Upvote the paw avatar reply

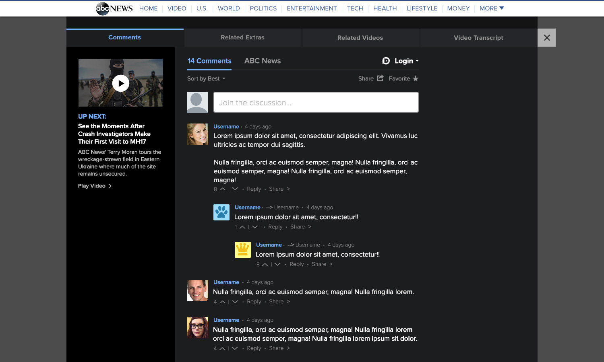click(242, 227)
